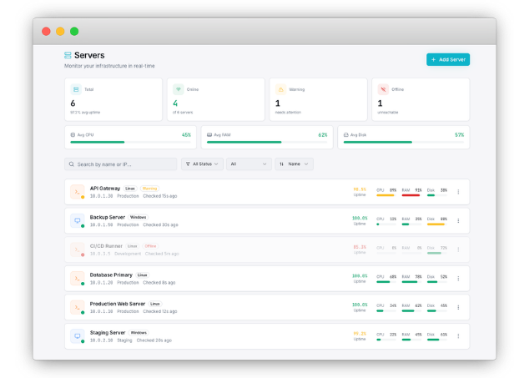Viewport: 529px width, 378px height.
Task: Open the Staging Server row options menu
Action: pos(458,335)
